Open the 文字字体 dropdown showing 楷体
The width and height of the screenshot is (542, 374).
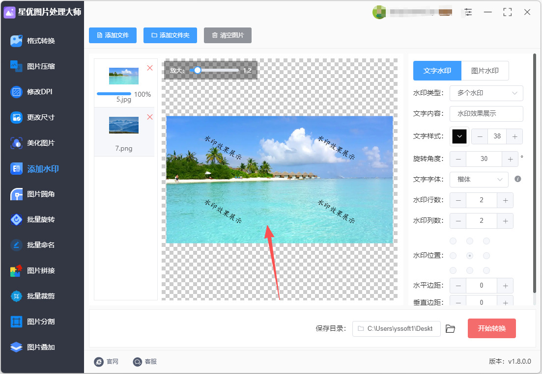479,180
